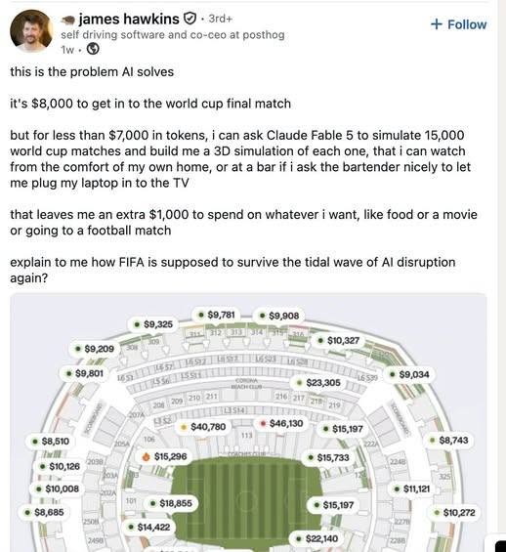Choose the $10,327 seat price tag
This screenshot has height=552, width=506.
(x=338, y=340)
